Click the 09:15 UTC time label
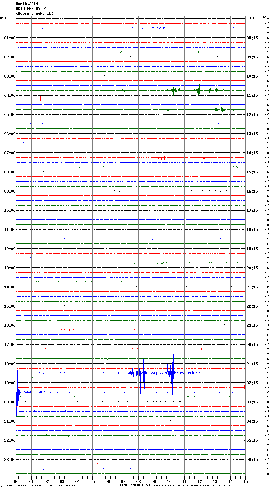 252,57
